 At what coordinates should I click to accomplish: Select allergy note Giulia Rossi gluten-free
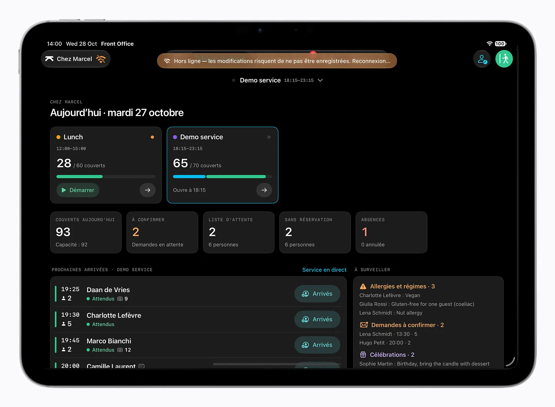pos(417,304)
